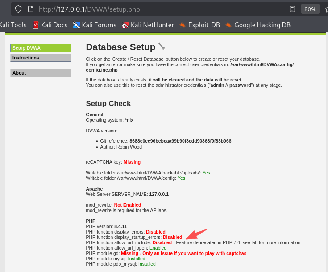Open Instructions in sidebar menu
The width and height of the screenshot is (328, 272).
coord(41,58)
